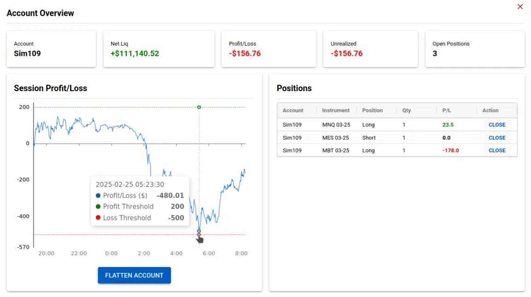The image size is (531, 297).
Task: Close the MES 03-25 short position
Action: coord(497,137)
